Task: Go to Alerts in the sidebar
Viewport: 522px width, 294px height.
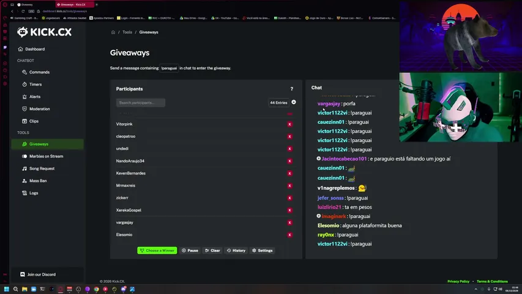Action: pyautogui.click(x=31, y=97)
